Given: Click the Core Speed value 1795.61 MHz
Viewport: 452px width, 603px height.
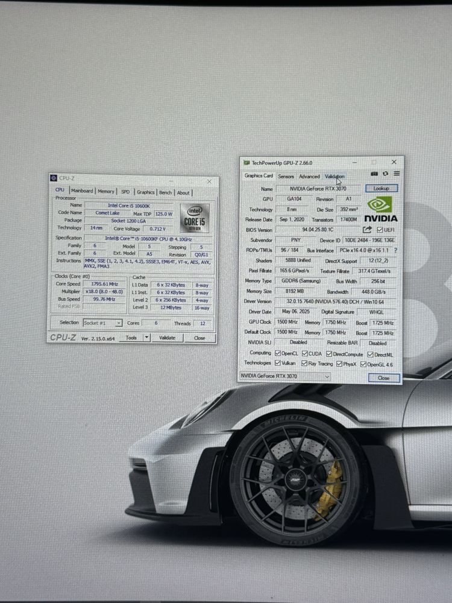Looking at the screenshot, I should tap(104, 284).
